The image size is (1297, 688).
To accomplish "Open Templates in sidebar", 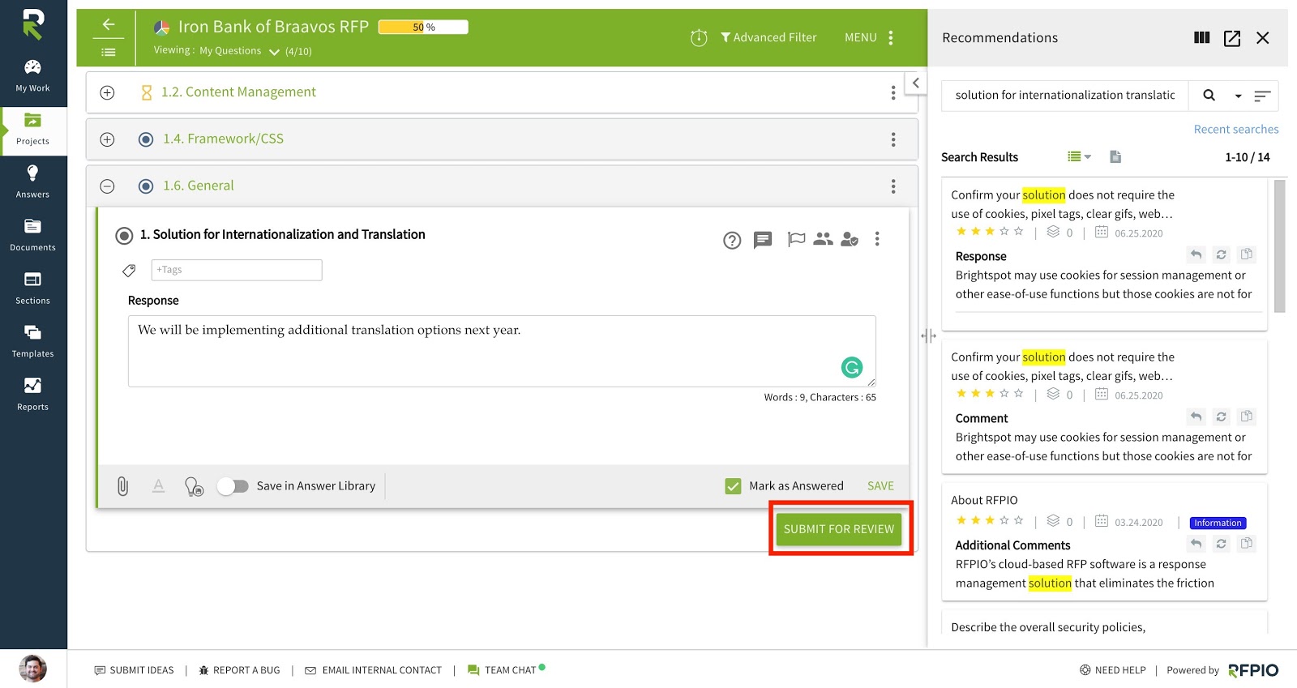I will coord(32,342).
